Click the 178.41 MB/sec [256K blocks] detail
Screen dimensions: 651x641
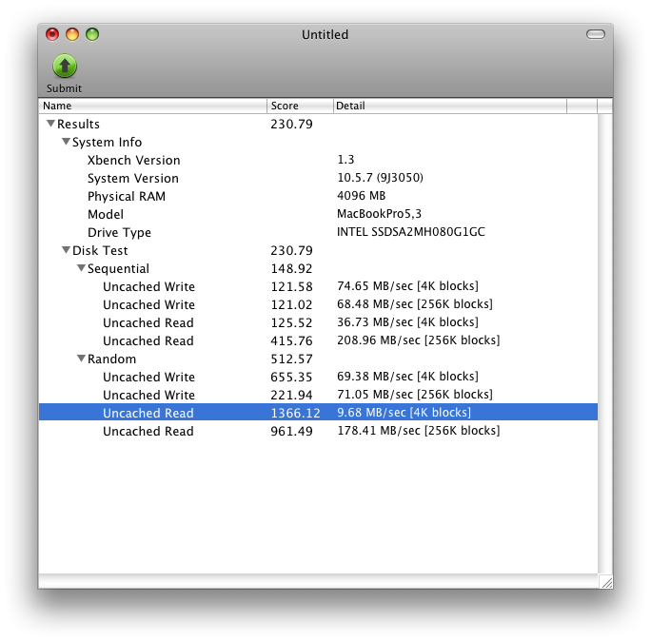tap(419, 430)
